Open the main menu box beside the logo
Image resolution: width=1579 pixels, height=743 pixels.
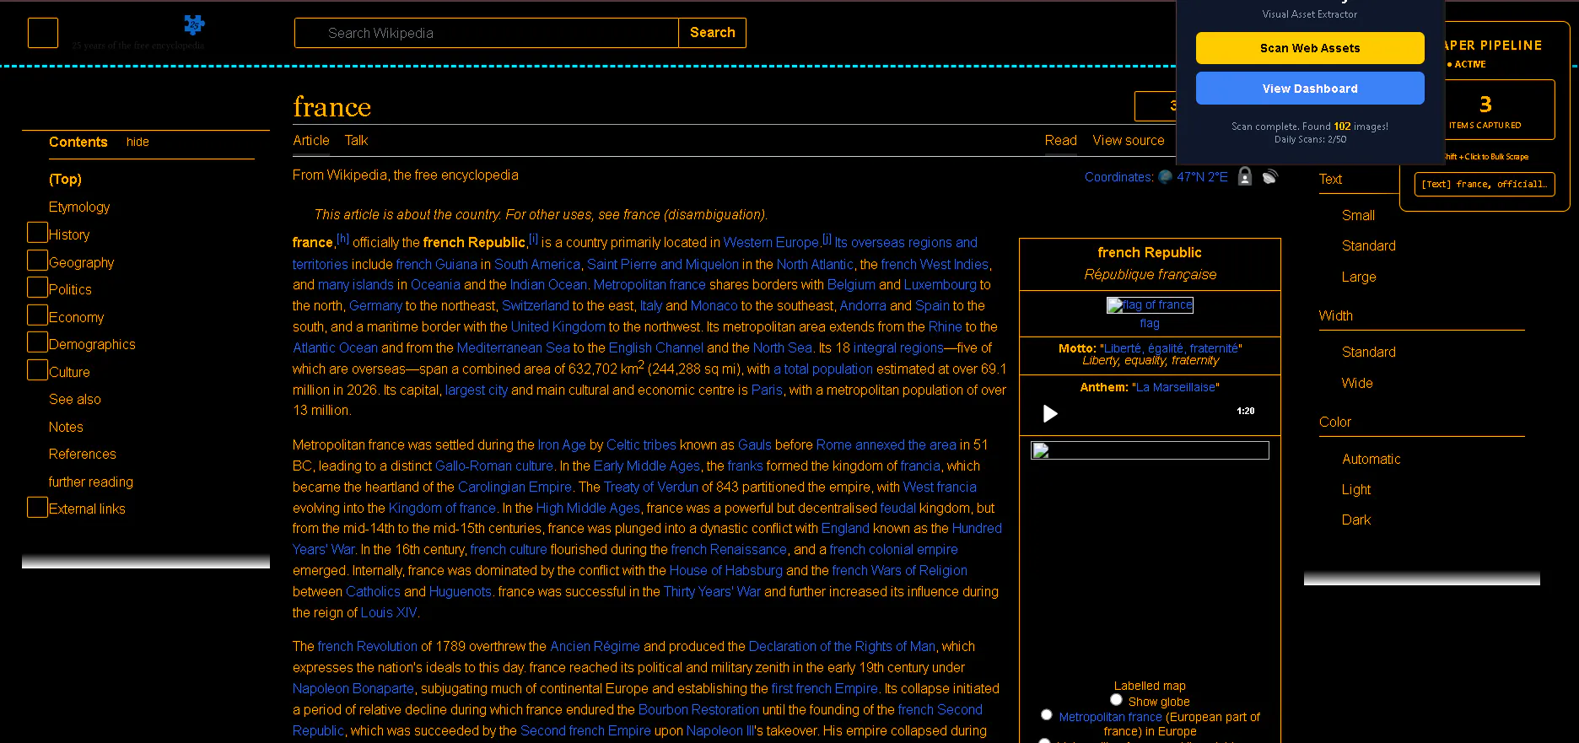[43, 33]
